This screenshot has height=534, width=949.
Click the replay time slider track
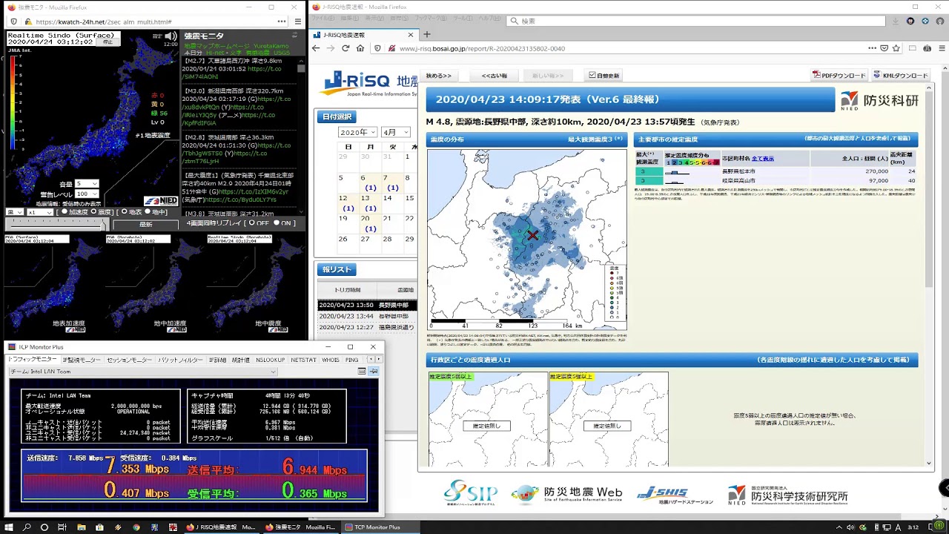[x=56, y=223]
